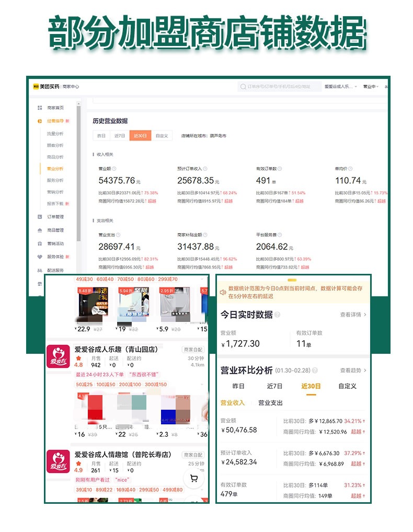Open shop 爱爱谷成人情趣馆（普陀长寿店）
This screenshot has height=532, width=413.
(123, 455)
